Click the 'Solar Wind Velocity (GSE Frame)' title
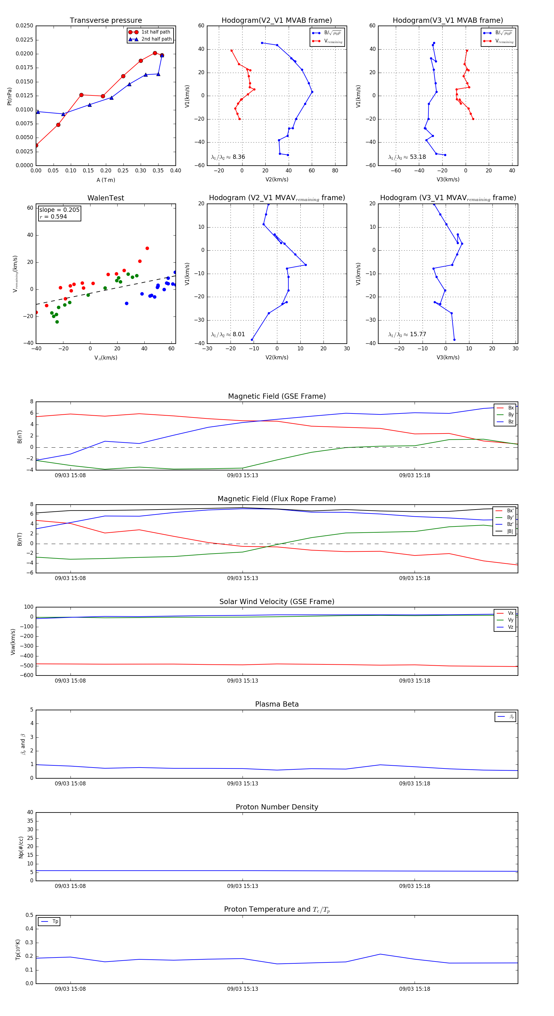 coord(277,602)
